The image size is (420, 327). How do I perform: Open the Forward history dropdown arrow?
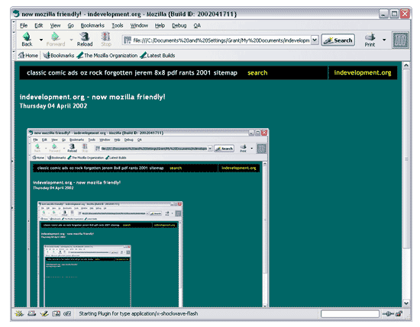pos(71,40)
